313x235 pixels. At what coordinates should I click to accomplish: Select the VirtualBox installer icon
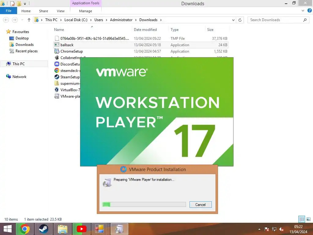57,90
